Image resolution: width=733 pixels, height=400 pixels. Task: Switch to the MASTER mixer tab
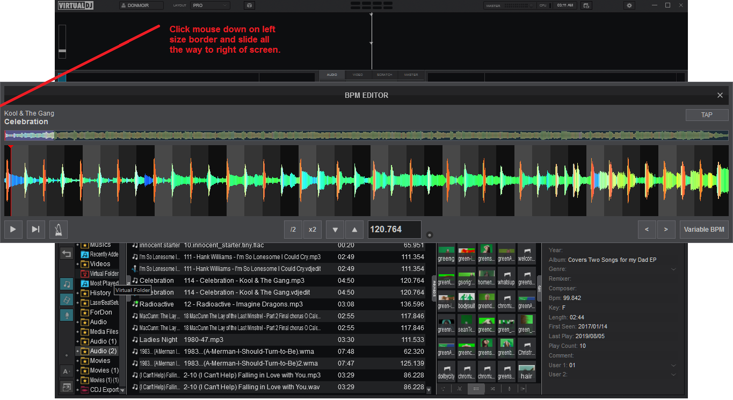(411, 75)
